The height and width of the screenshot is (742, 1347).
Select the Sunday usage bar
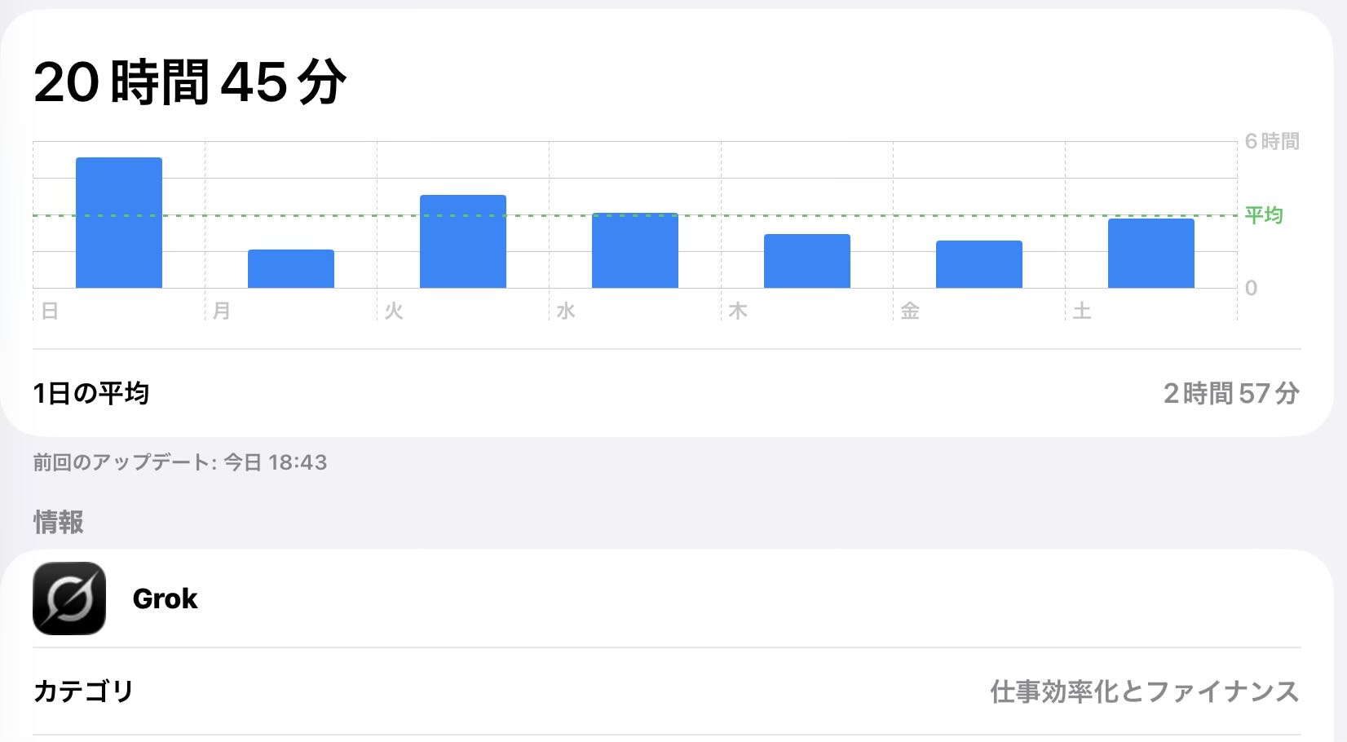point(119,223)
